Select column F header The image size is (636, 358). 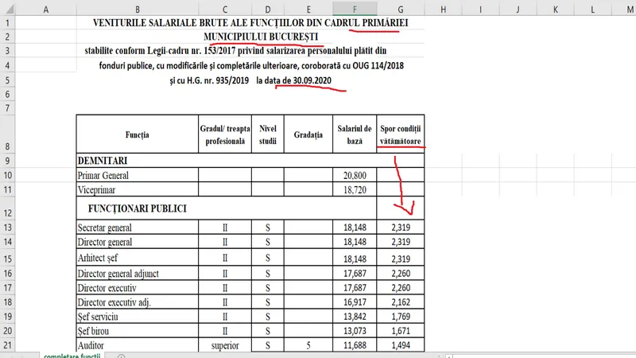pos(354,8)
